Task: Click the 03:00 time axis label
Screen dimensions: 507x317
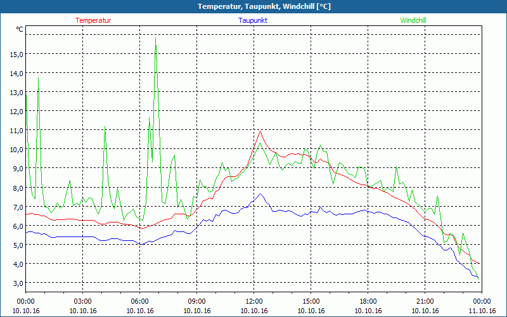Action: coord(83,302)
